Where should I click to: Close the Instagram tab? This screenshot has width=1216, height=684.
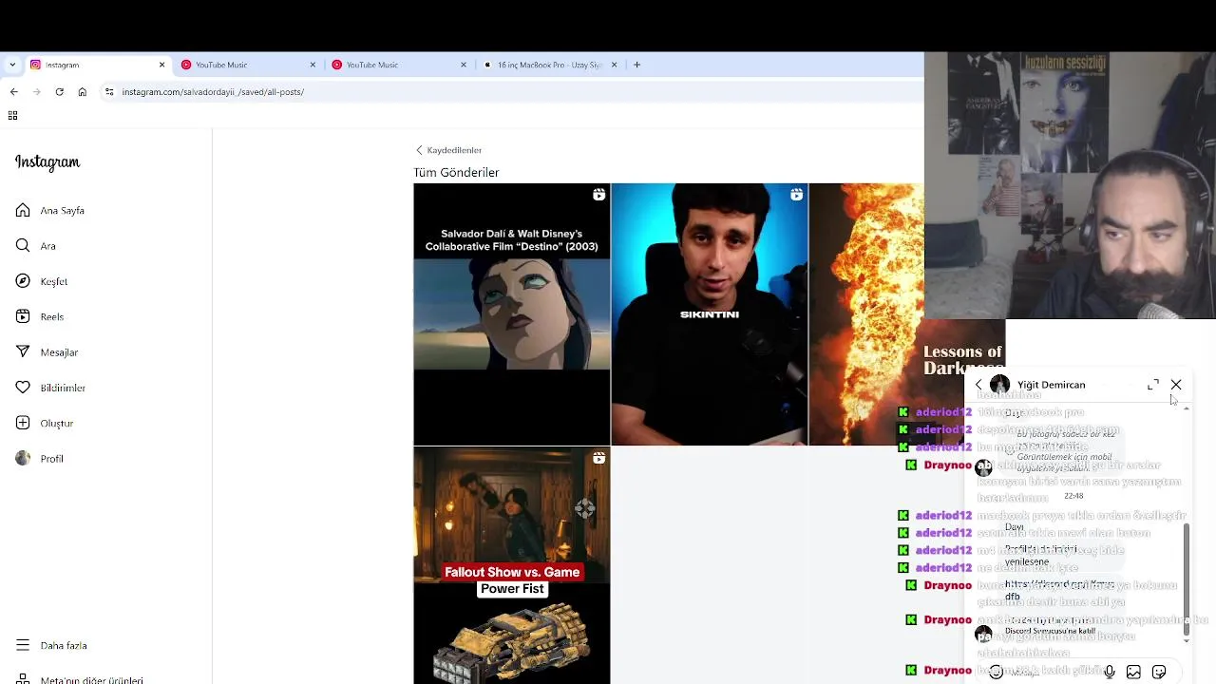161,65
